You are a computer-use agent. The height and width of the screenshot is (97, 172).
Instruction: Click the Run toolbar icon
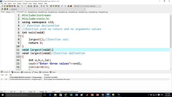[53, 6]
